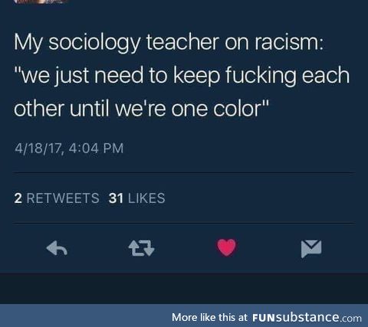Click the 'More like this at' text
This screenshot has width=368, height=327.
(x=209, y=317)
